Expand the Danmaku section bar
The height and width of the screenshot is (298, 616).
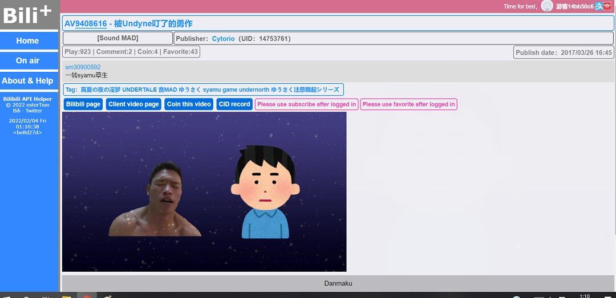[x=338, y=283]
